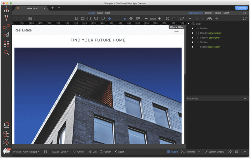Close the index.html tab
The image size is (250, 158).
pyautogui.click(x=45, y=9)
